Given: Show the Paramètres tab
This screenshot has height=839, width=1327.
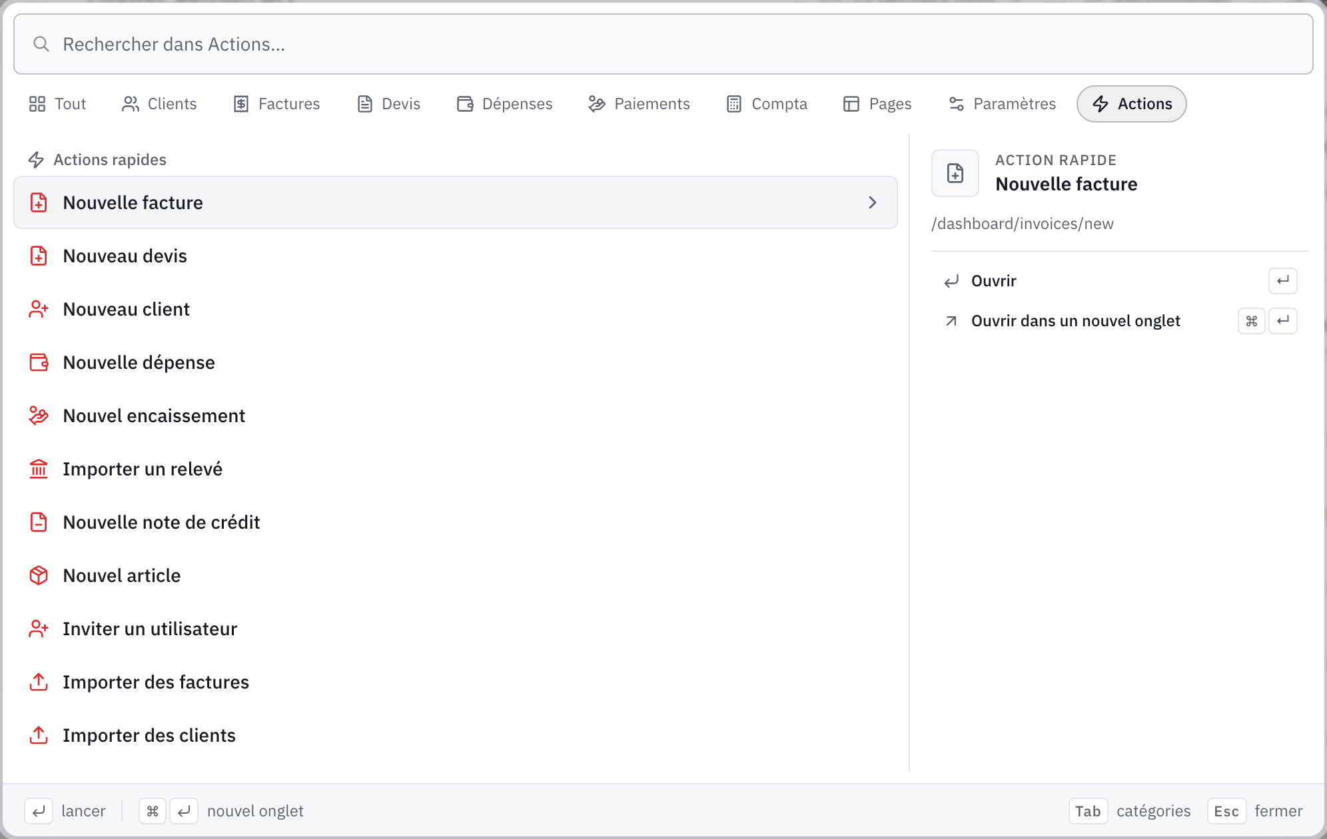Looking at the screenshot, I should [1002, 104].
